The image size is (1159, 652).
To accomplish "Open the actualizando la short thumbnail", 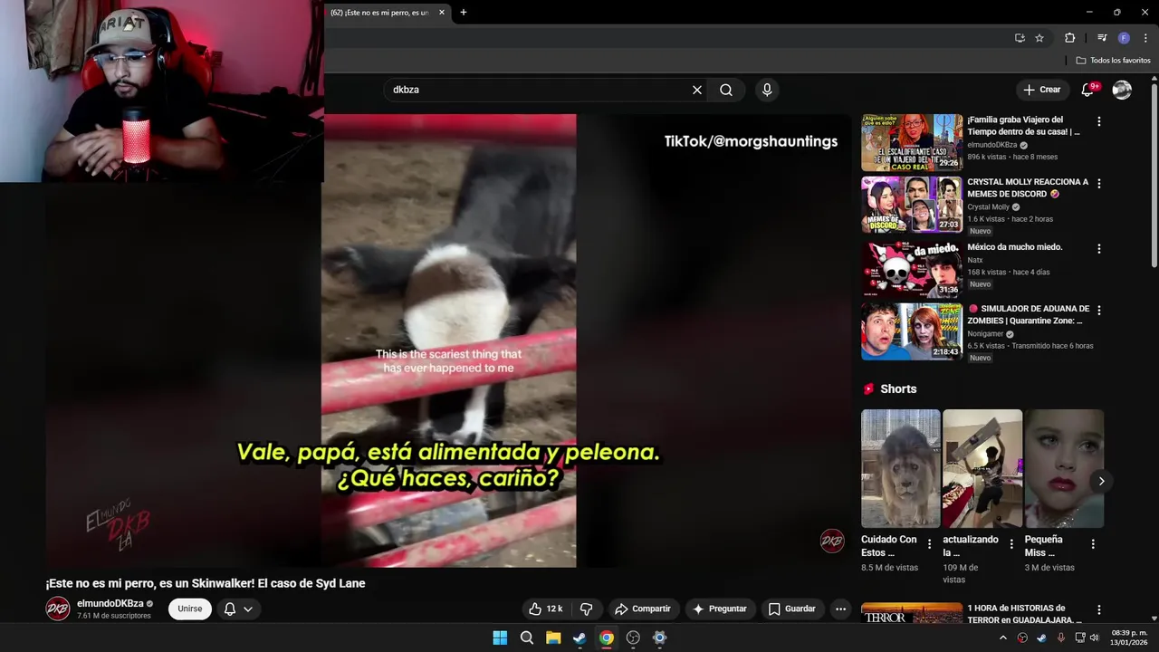I will (x=982, y=468).
